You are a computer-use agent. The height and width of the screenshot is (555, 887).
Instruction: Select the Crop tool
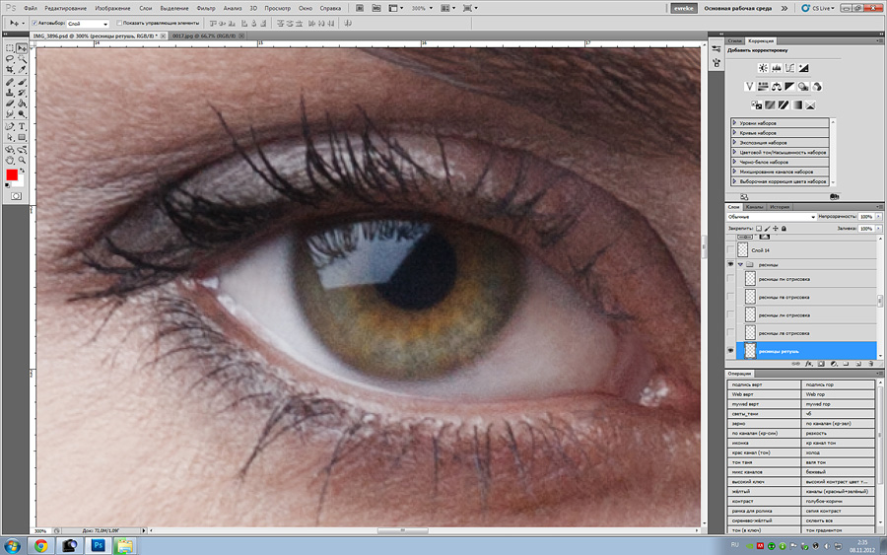(x=10, y=70)
